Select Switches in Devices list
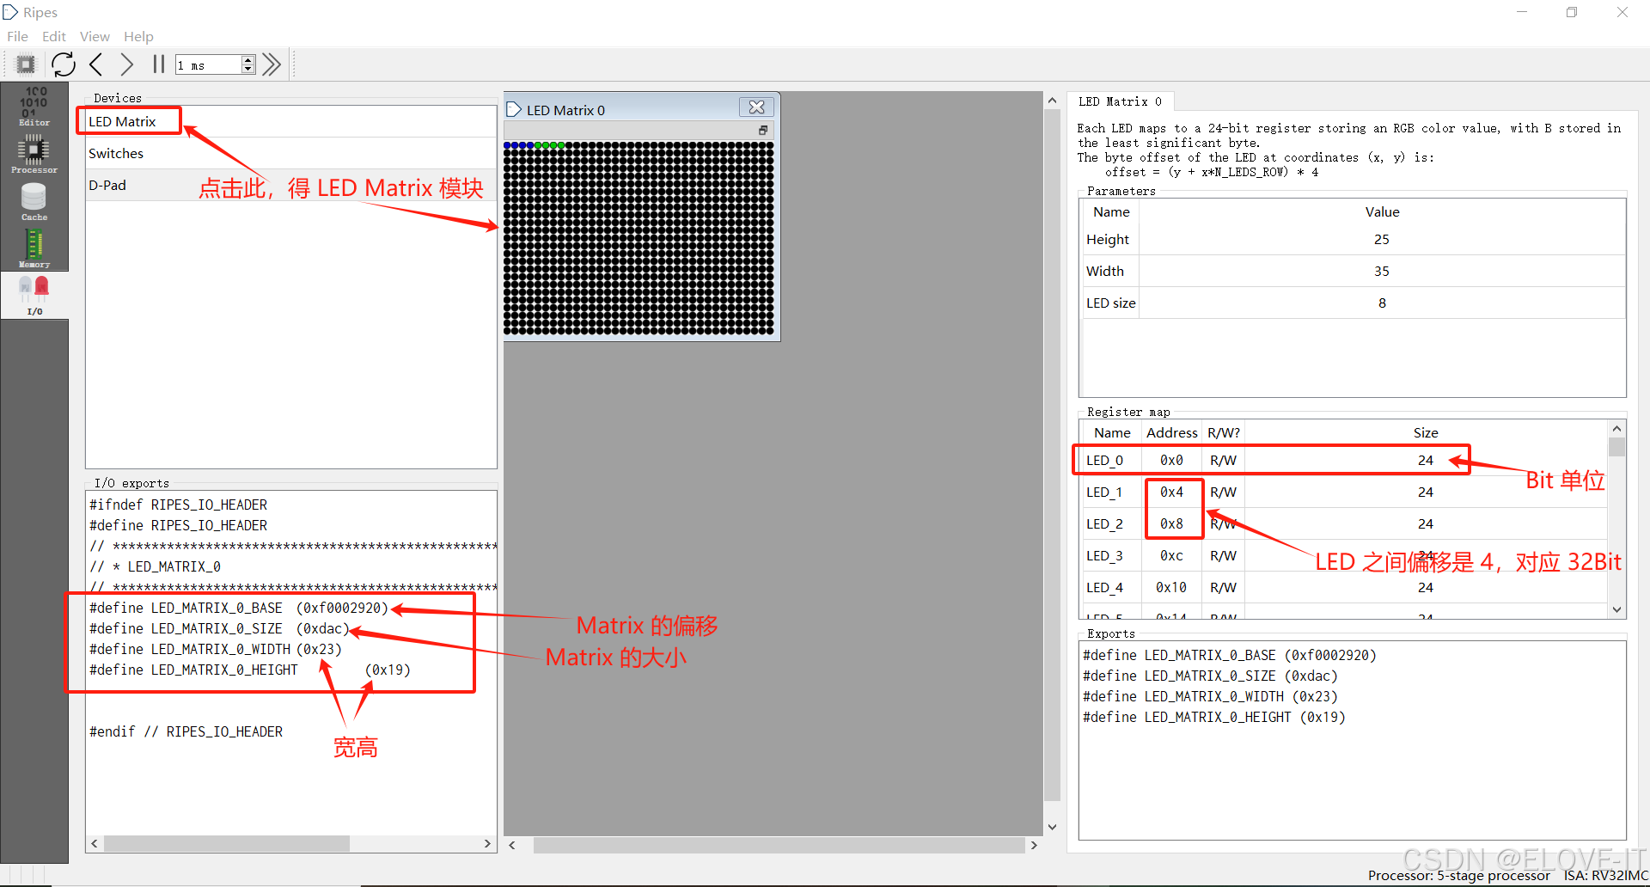1650x887 pixels. (290, 153)
